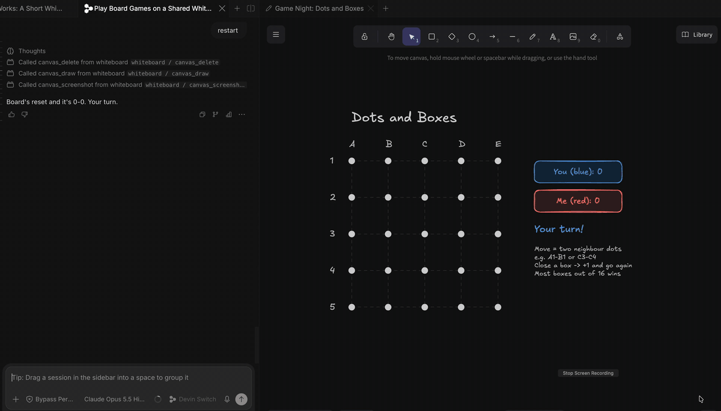Select the Insert image tool
721x411 pixels.
click(x=573, y=37)
